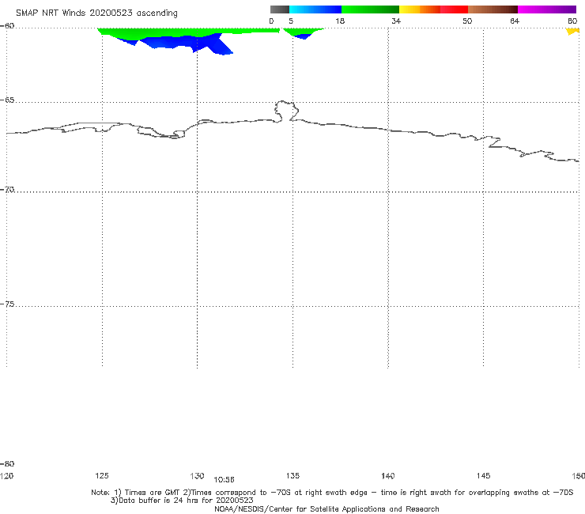Click the cyan-blue segment of color scale

(x=315, y=9)
